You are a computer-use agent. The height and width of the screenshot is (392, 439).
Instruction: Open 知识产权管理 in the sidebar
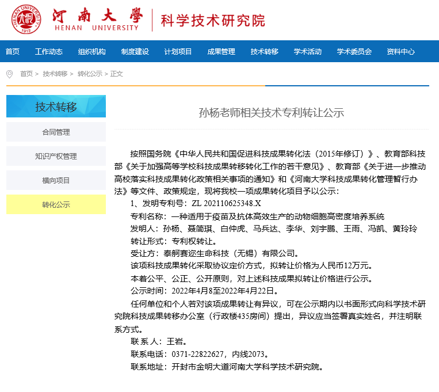[56, 157]
